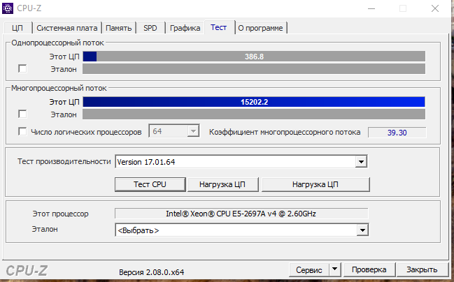454x282 pixels.
Task: Open the Память tab
Action: (x=119, y=28)
